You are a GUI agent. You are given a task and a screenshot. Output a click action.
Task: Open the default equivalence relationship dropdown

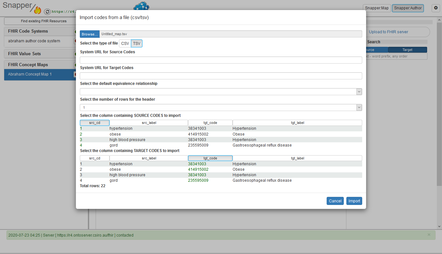click(221, 92)
